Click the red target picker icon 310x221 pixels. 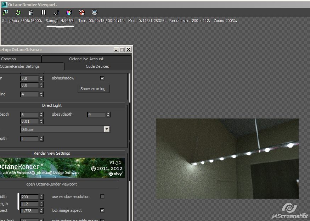coord(81,12)
